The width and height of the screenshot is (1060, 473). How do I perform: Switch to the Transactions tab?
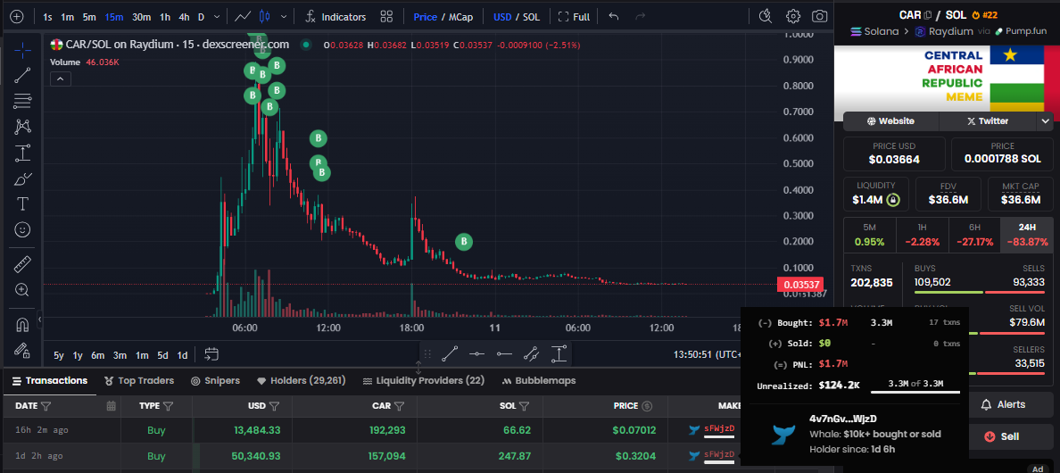(49, 380)
